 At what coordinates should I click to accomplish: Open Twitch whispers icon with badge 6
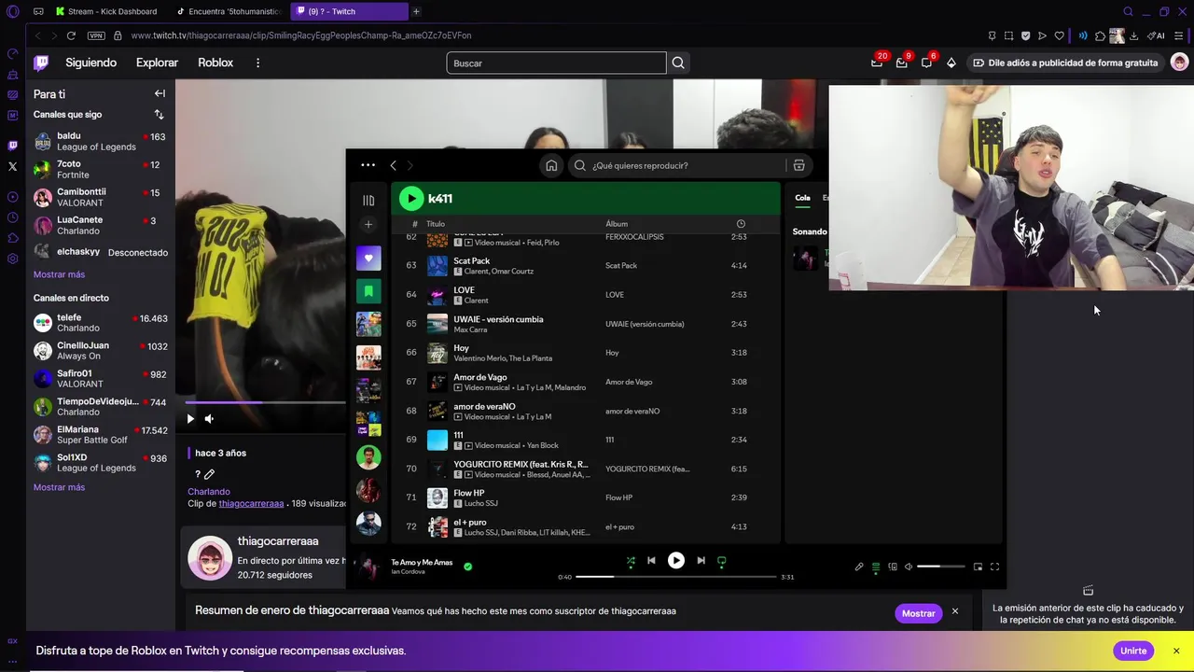tap(926, 63)
